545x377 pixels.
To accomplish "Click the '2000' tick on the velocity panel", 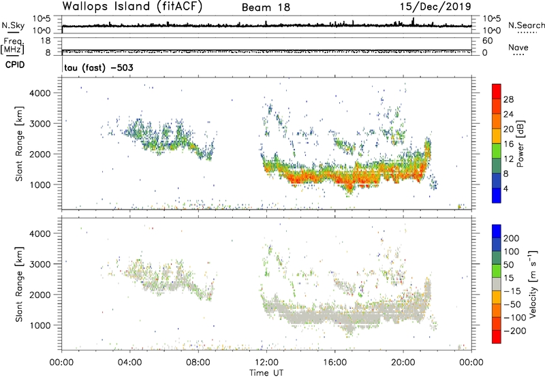I will 40,295.
